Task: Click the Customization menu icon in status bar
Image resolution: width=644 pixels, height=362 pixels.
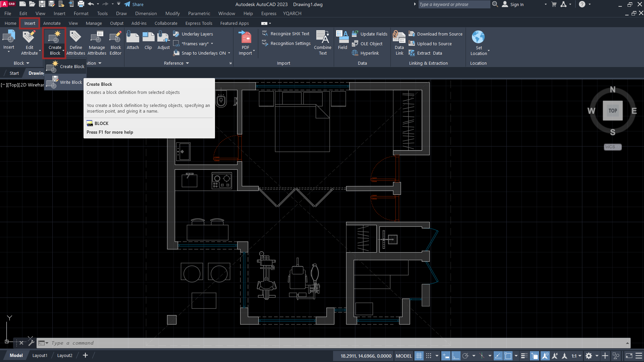Action: pyautogui.click(x=639, y=356)
